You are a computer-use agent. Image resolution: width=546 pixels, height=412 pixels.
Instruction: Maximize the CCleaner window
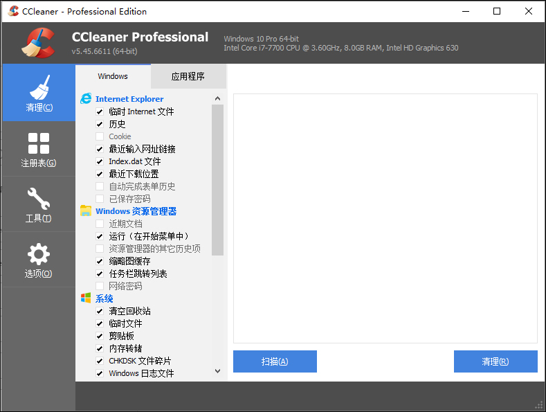tap(497, 11)
